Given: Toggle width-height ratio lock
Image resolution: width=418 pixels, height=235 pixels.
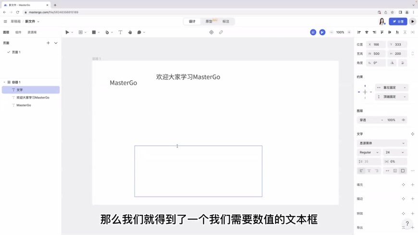Looking at the screenshot, I should (x=412, y=54).
